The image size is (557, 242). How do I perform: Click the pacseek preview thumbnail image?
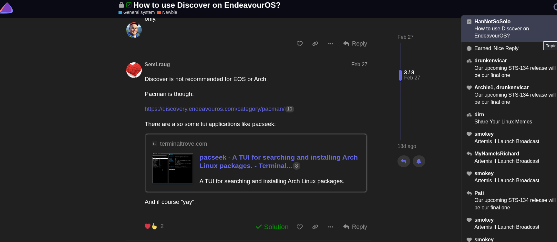(172, 168)
